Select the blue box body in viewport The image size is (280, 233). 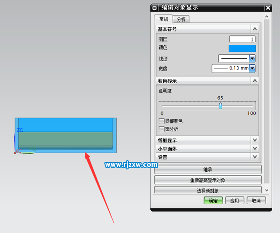click(x=66, y=135)
